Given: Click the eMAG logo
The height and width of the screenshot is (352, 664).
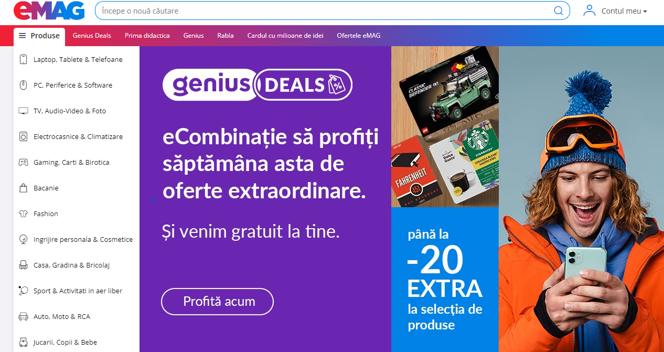Looking at the screenshot, I should 49,10.
